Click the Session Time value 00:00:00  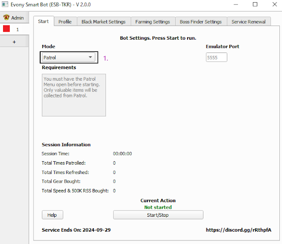click(122, 154)
